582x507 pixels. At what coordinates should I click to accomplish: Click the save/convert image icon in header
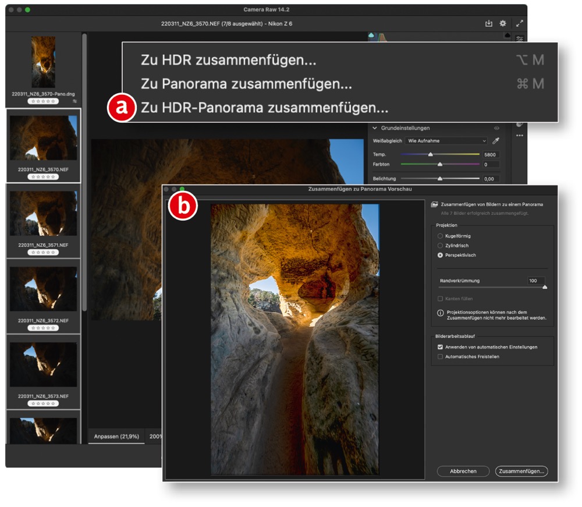489,24
